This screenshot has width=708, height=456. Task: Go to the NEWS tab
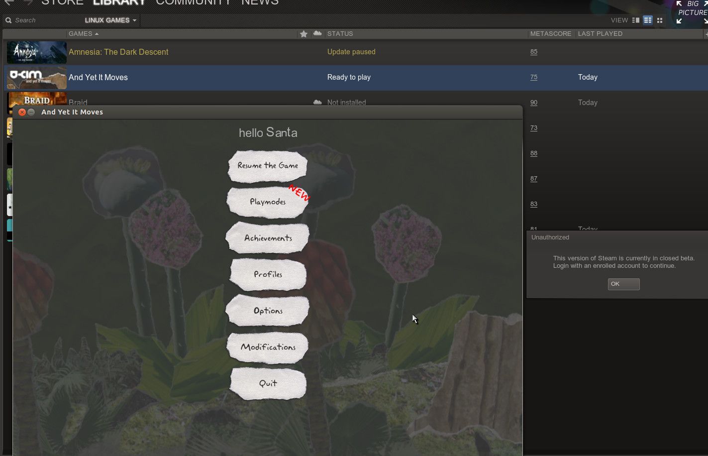pos(260,2)
